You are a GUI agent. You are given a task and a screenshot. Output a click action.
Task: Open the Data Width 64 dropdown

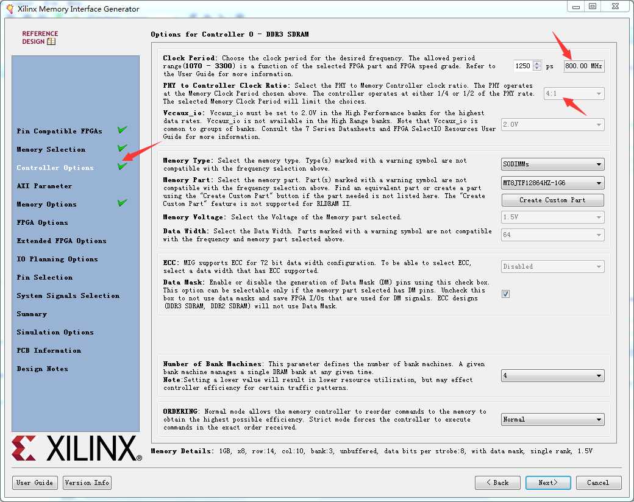553,235
